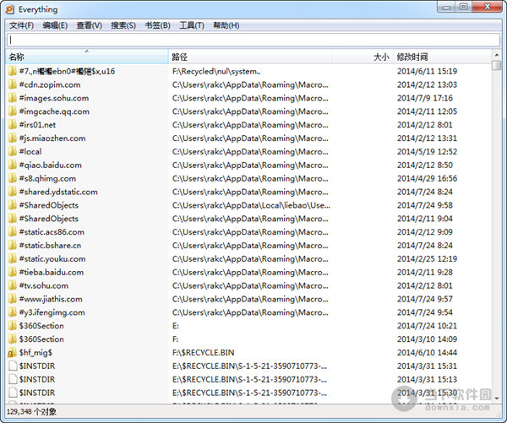Maximize the Everything window
The height and width of the screenshot is (423, 507).
pyautogui.click(x=464, y=7)
